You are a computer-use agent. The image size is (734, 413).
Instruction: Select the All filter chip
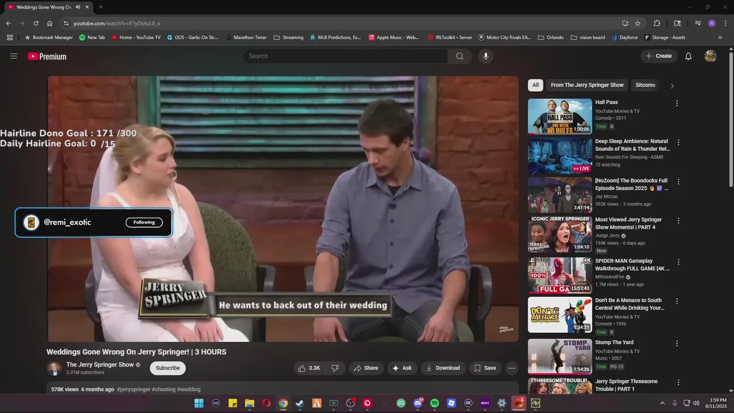[536, 85]
